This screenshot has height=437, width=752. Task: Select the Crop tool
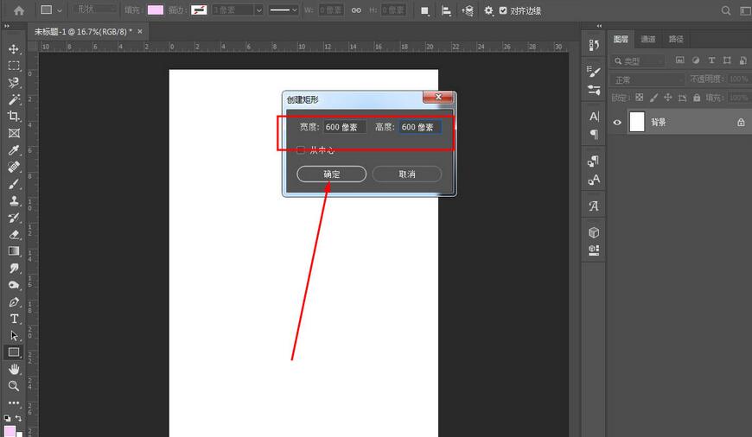click(x=14, y=116)
